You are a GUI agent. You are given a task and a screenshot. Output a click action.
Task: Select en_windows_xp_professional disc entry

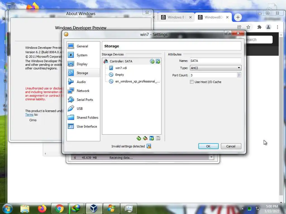(x=132, y=82)
